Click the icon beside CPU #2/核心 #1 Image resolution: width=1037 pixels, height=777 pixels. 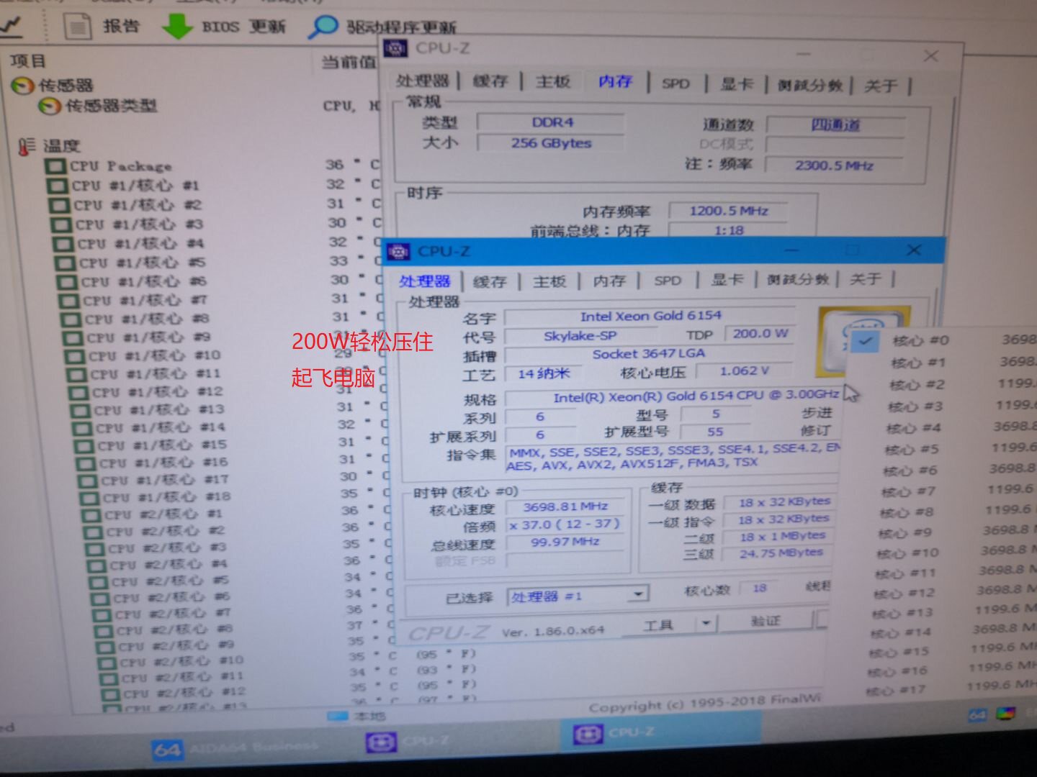91,515
